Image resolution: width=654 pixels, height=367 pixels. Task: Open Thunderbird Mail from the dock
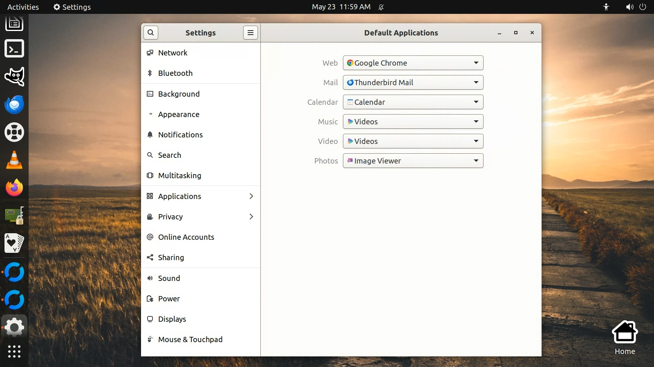coord(14,104)
